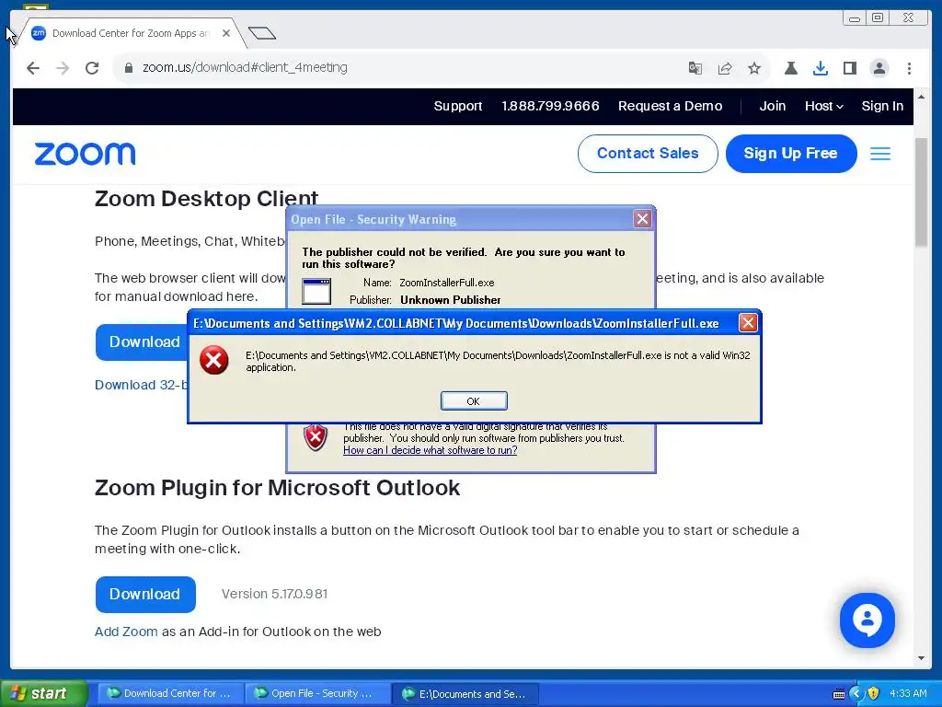Expand hidden tray icons arrow
The image size is (942, 707).
pos(856,694)
